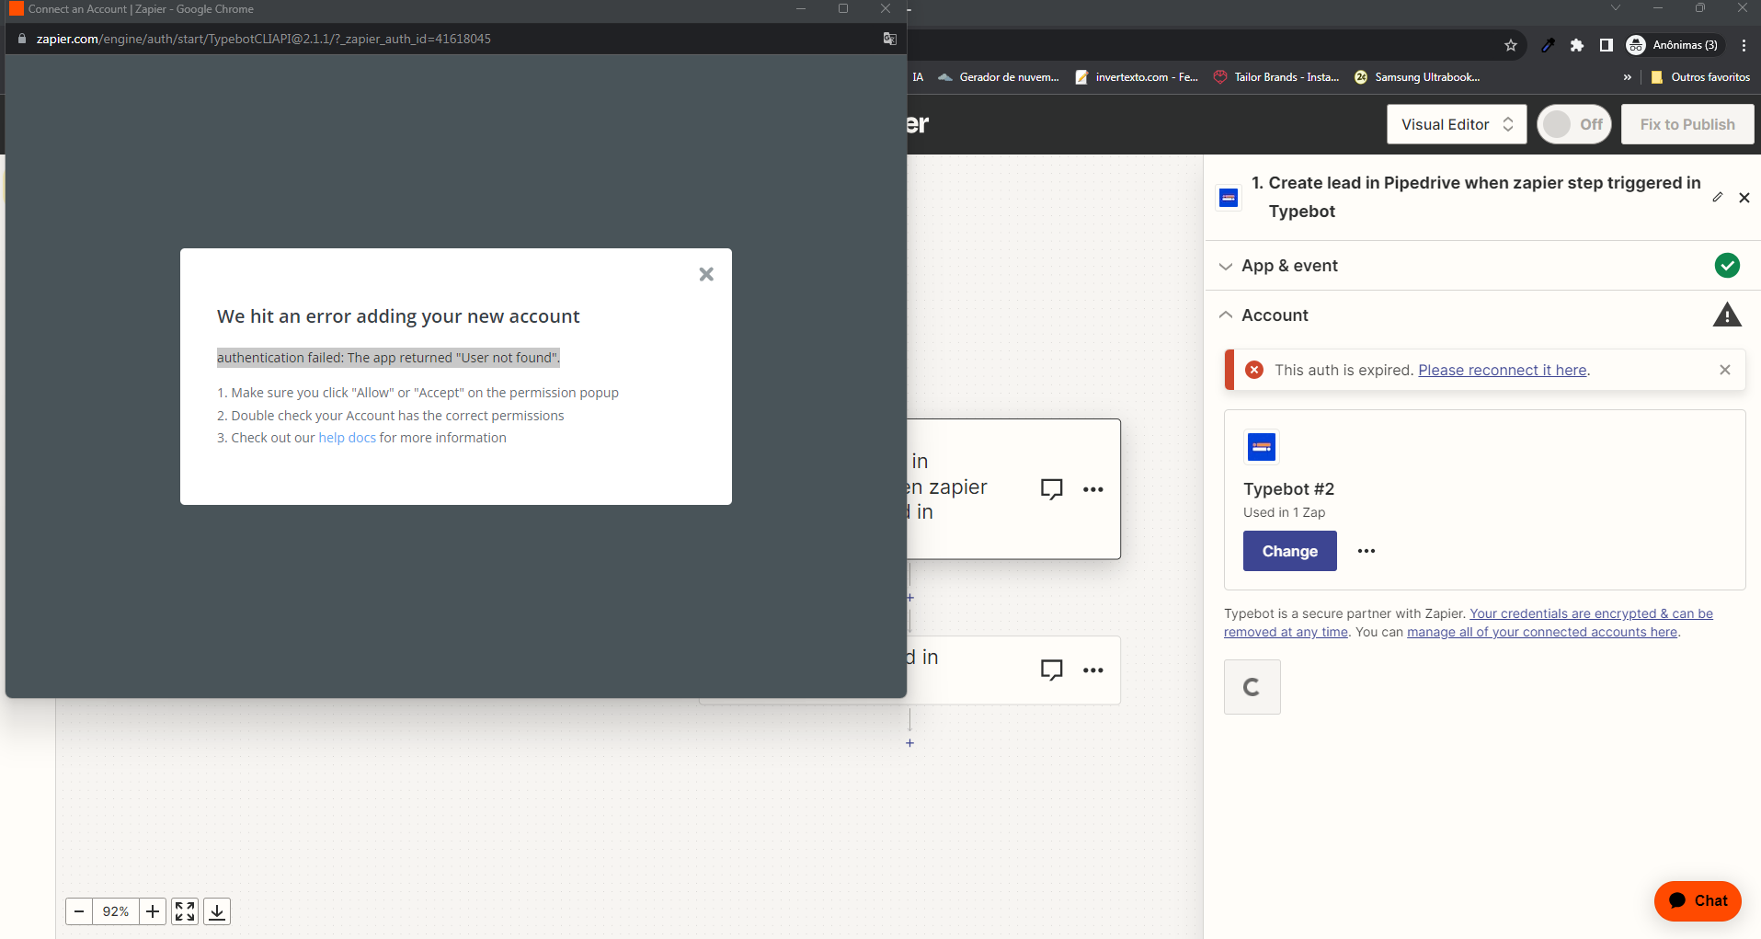Click the App & event green checkmark
Screen dimensions: 1761x939
(1727, 266)
